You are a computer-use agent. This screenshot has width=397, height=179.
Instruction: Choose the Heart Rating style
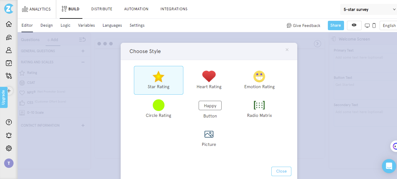coord(209,79)
